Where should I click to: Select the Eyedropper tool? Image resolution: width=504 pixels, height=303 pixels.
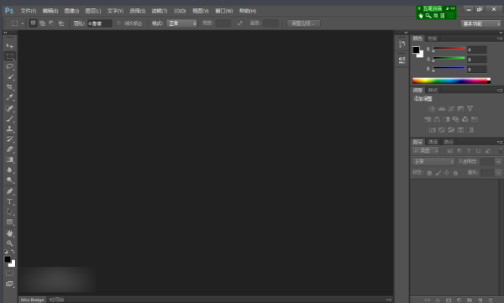coord(9,97)
